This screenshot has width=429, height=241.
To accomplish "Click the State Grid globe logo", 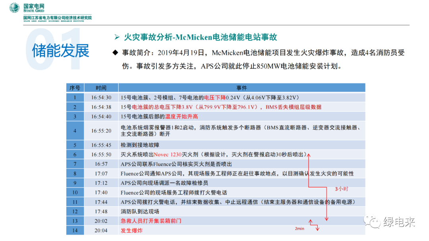I will 15,8.
